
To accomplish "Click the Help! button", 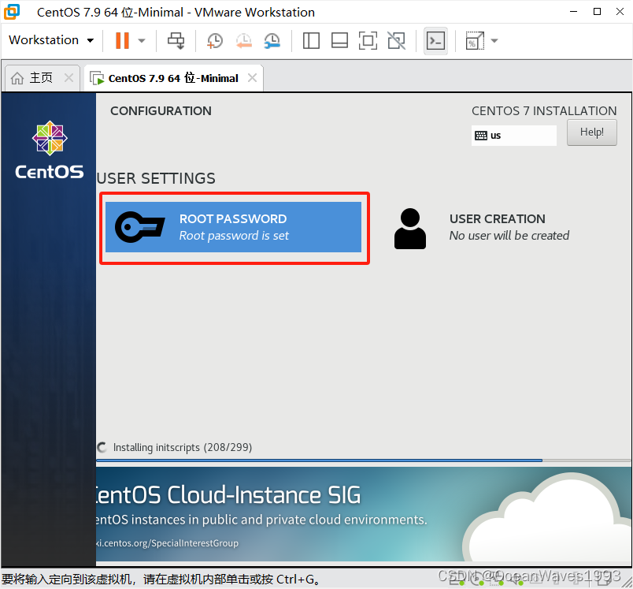I will 592,132.
